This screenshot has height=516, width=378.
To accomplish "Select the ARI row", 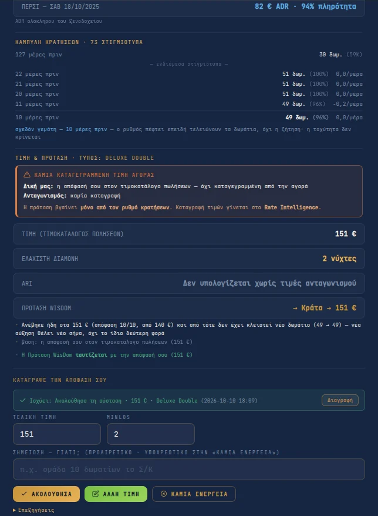I will [x=189, y=283].
